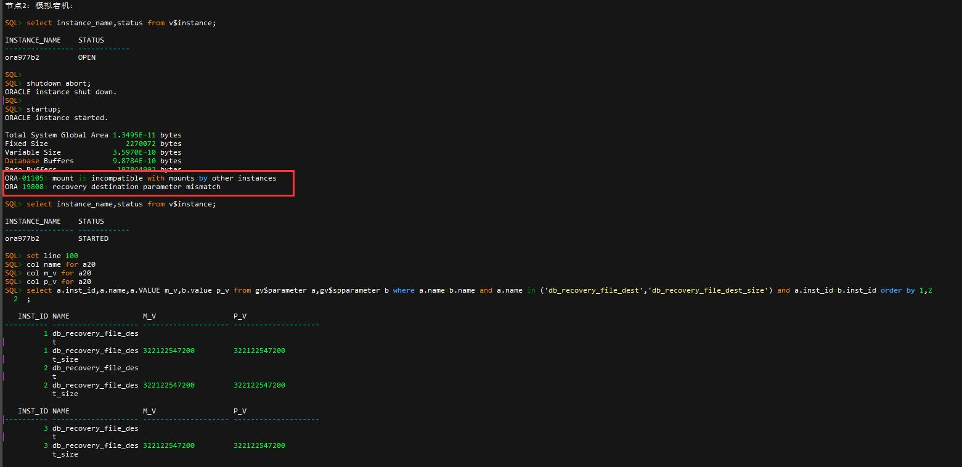Click the "startup;" command

[44, 109]
